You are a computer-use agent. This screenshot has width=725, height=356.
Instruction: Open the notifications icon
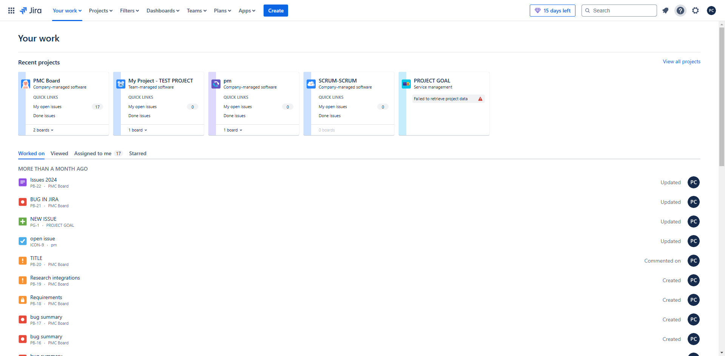tap(665, 11)
